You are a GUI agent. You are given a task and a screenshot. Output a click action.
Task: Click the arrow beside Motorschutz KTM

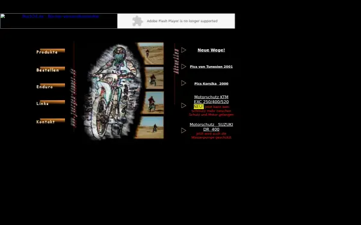pos(184,106)
